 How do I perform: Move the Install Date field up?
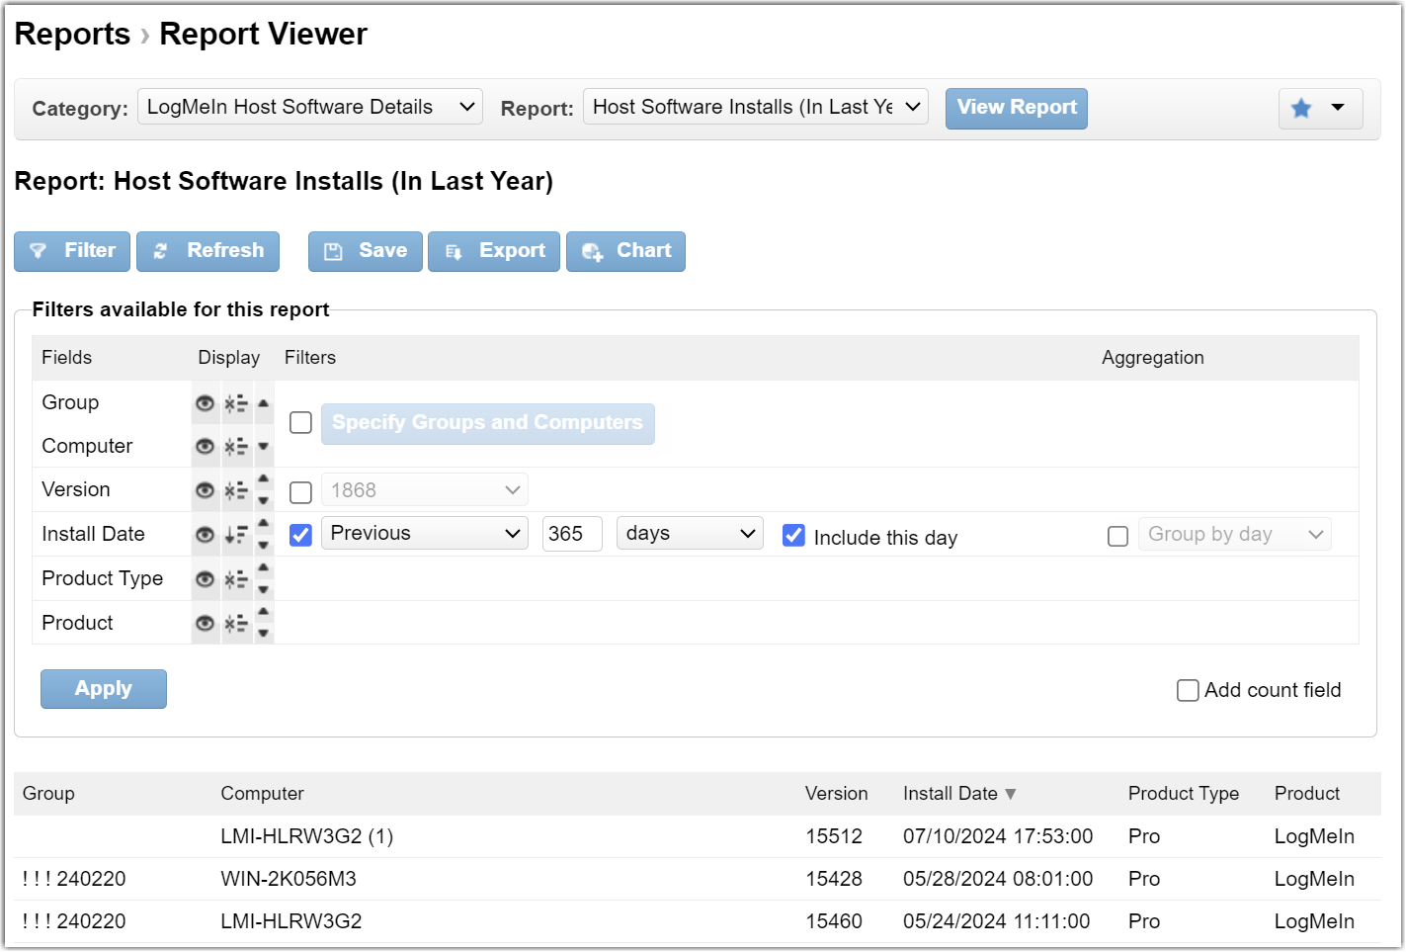[x=264, y=524]
